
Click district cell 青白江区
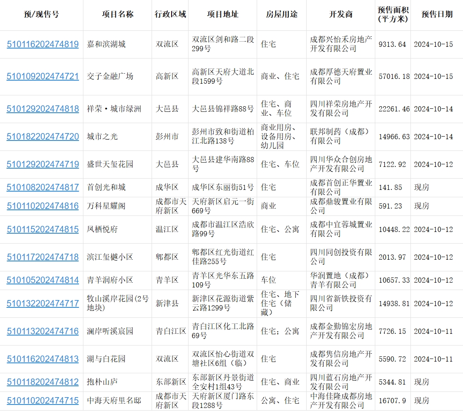tap(171, 331)
